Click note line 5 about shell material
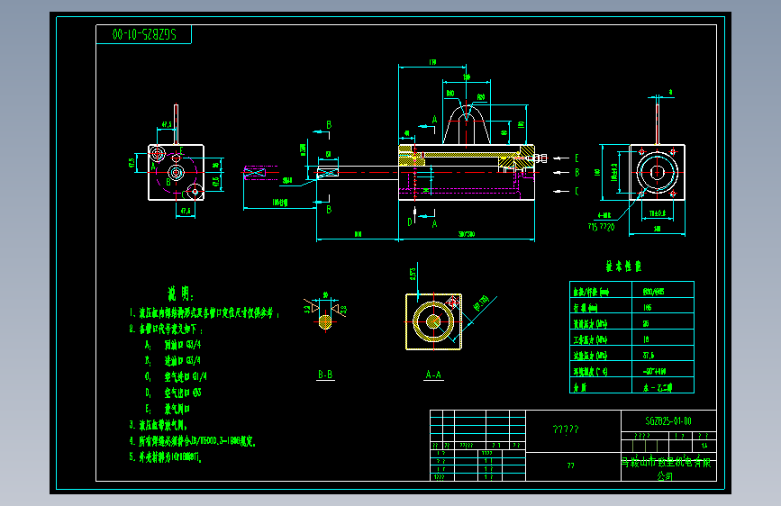Image resolution: width=781 pixels, height=506 pixels. pyautogui.click(x=166, y=456)
